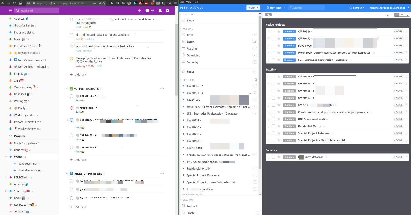Open Nirvana Logbook
Viewport: 411px width, 215px height.
[x=192, y=206]
